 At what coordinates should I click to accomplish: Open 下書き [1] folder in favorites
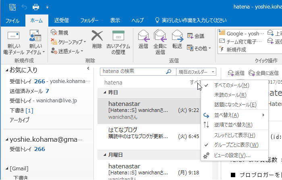[x=21, y=110]
